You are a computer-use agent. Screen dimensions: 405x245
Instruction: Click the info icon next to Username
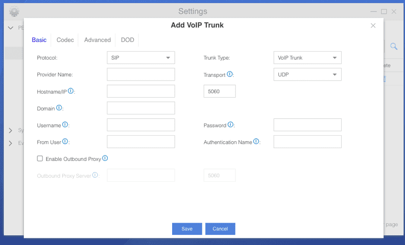point(65,125)
